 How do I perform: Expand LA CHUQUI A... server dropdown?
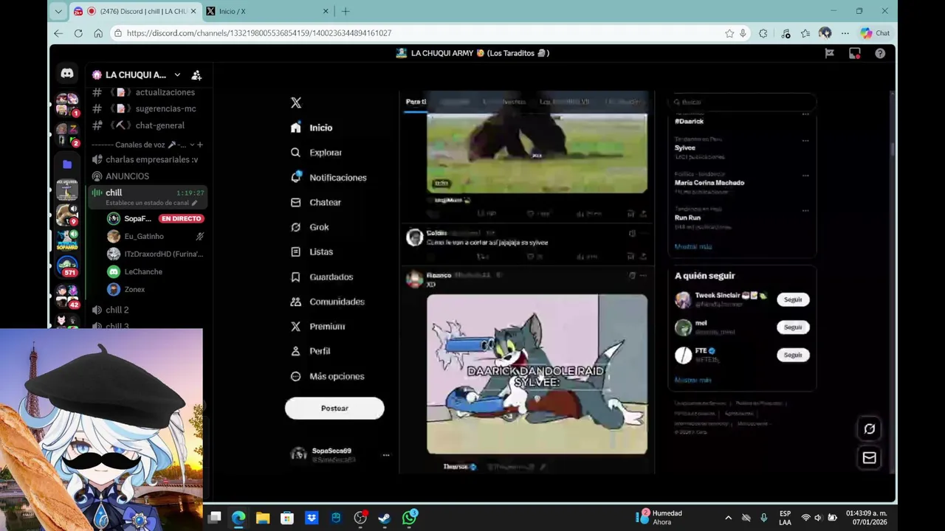pyautogui.click(x=177, y=75)
